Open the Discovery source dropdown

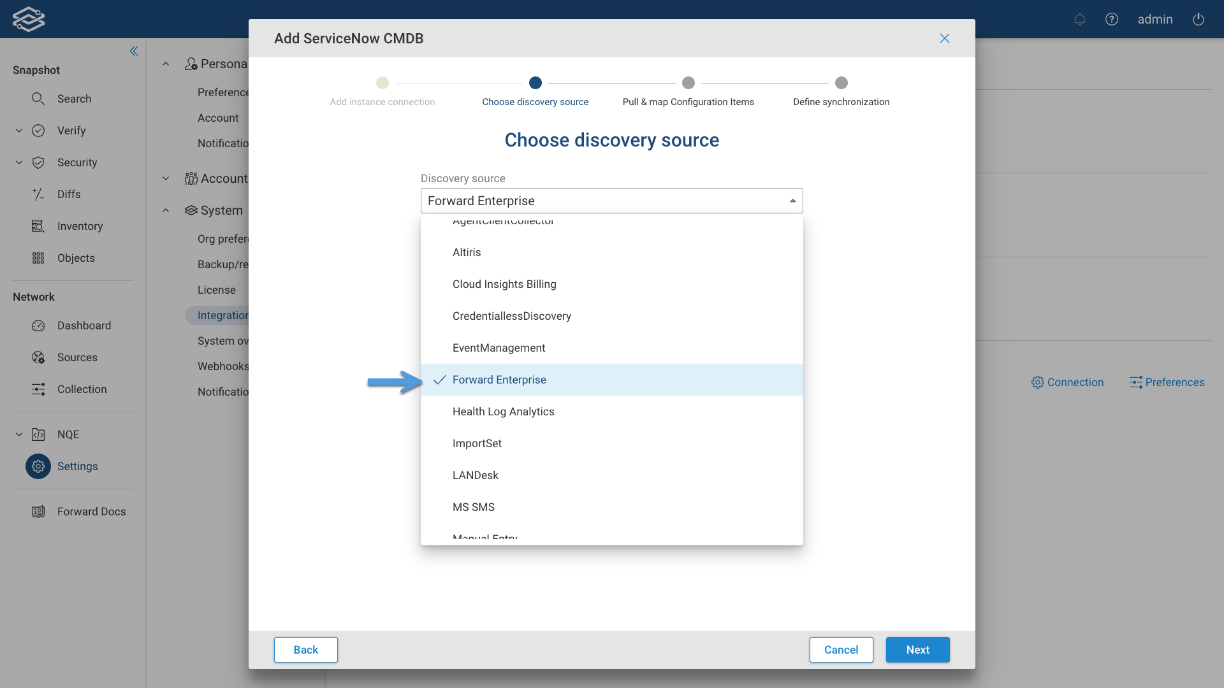(x=792, y=200)
